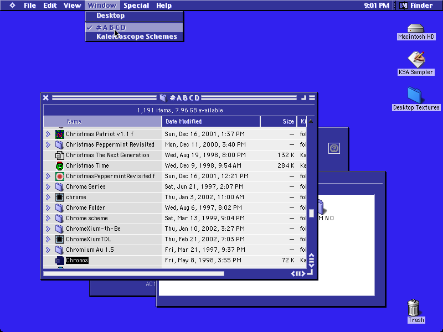Click the Christmas Patriot v1.1 f folder icon
The width and height of the screenshot is (443, 332).
pyautogui.click(x=59, y=134)
